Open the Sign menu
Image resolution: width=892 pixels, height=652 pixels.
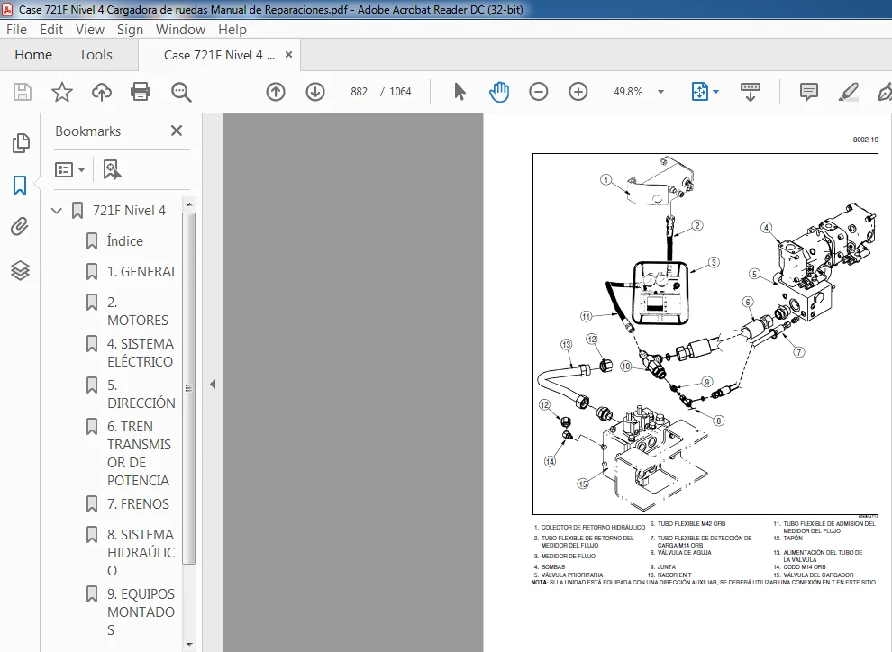(x=130, y=30)
